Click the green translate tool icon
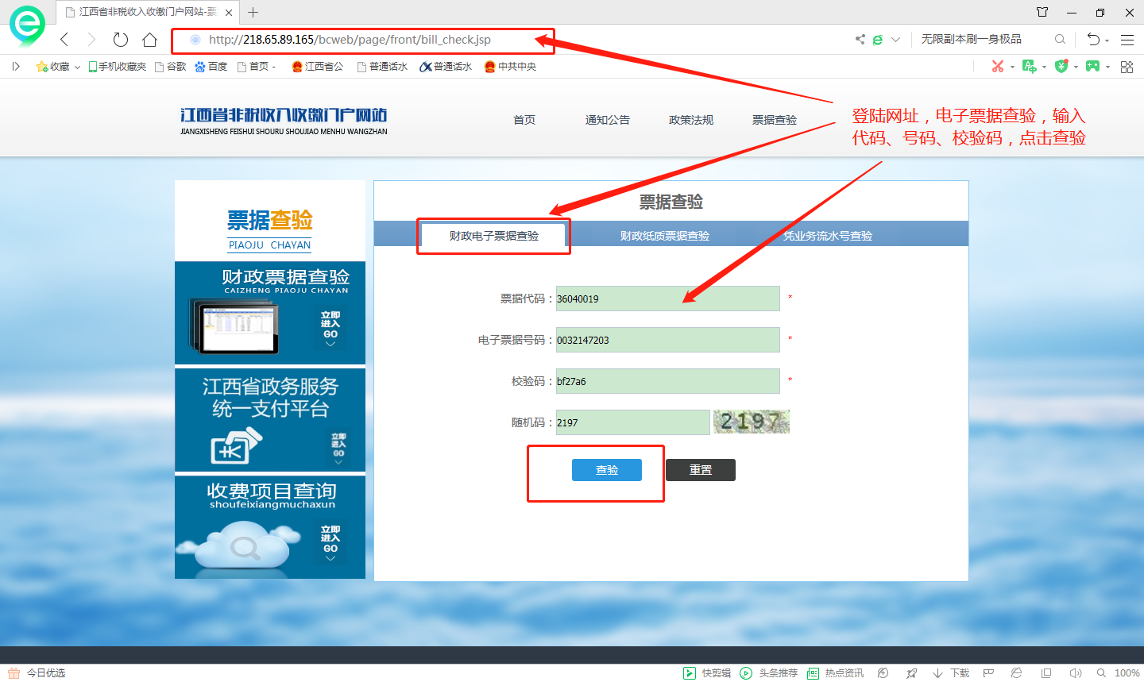The width and height of the screenshot is (1144, 682). (x=1029, y=67)
